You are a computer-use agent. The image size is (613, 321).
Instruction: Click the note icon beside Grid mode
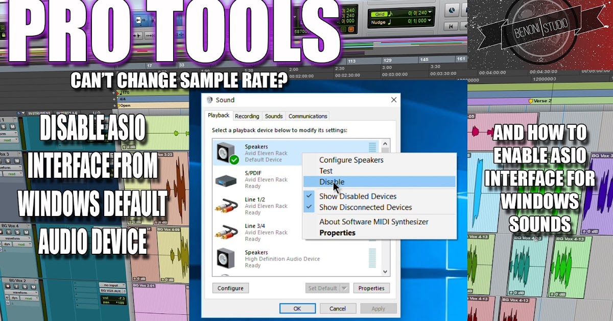[391, 14]
